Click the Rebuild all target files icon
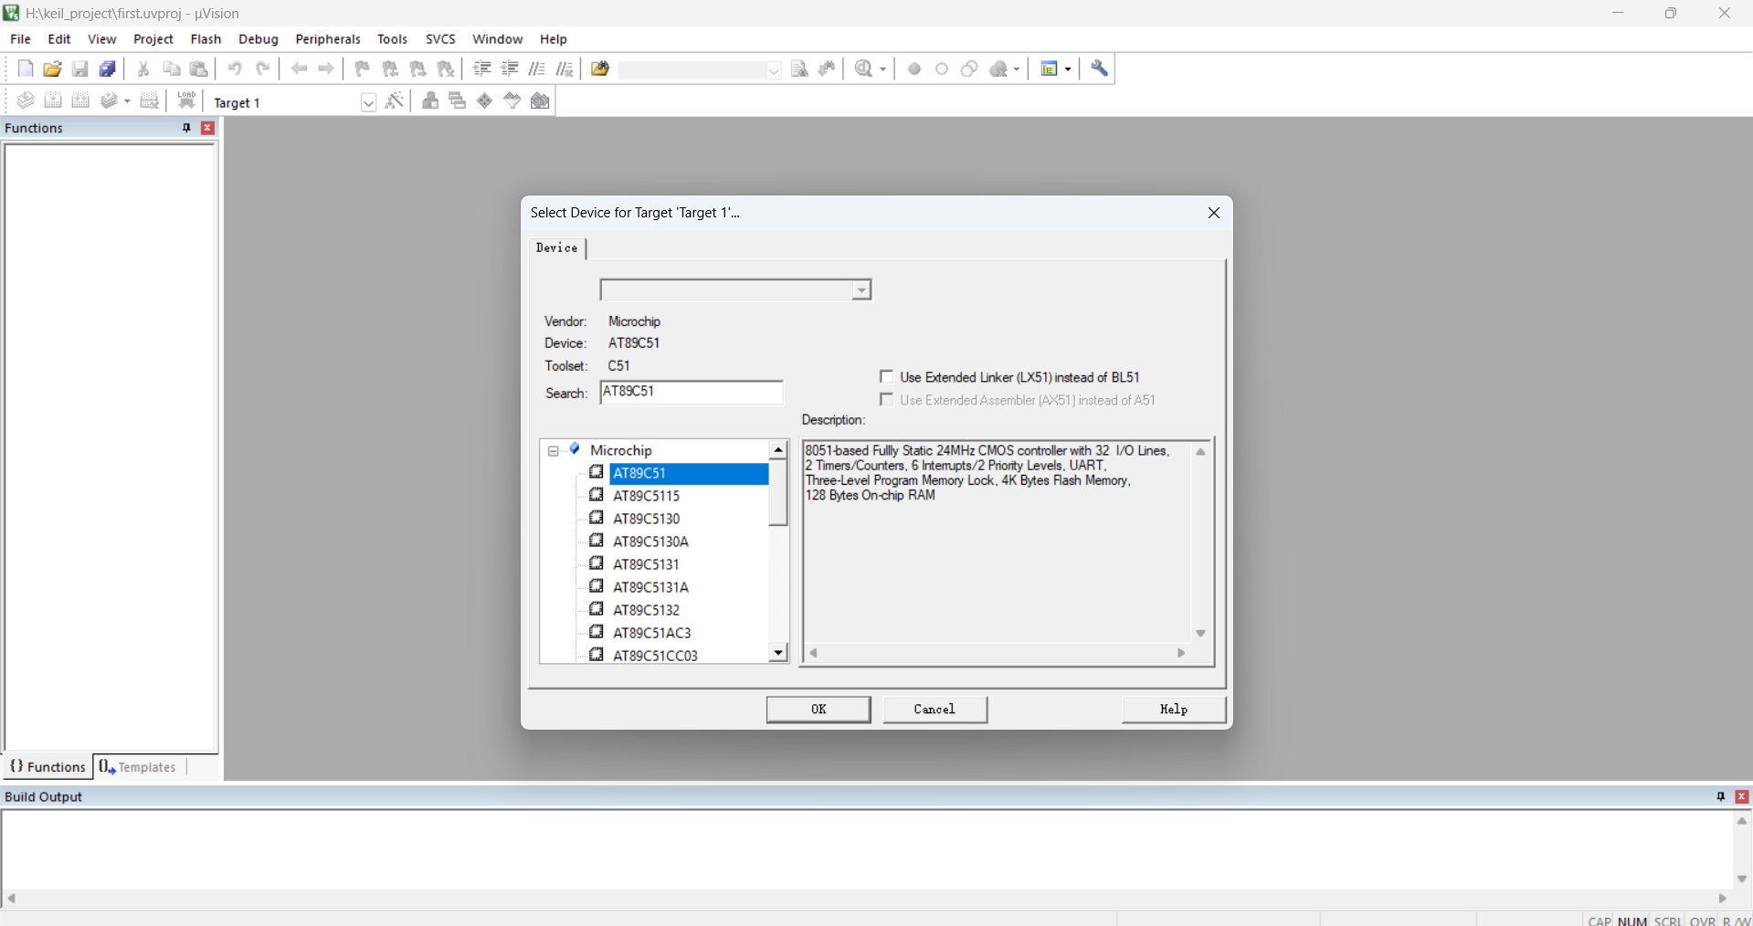 click(x=80, y=101)
